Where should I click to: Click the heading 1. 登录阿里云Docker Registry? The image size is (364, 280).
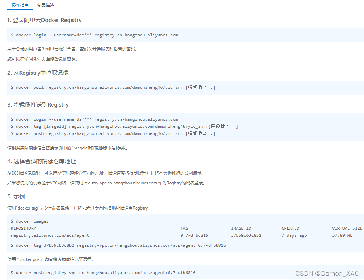pyautogui.click(x=45, y=20)
